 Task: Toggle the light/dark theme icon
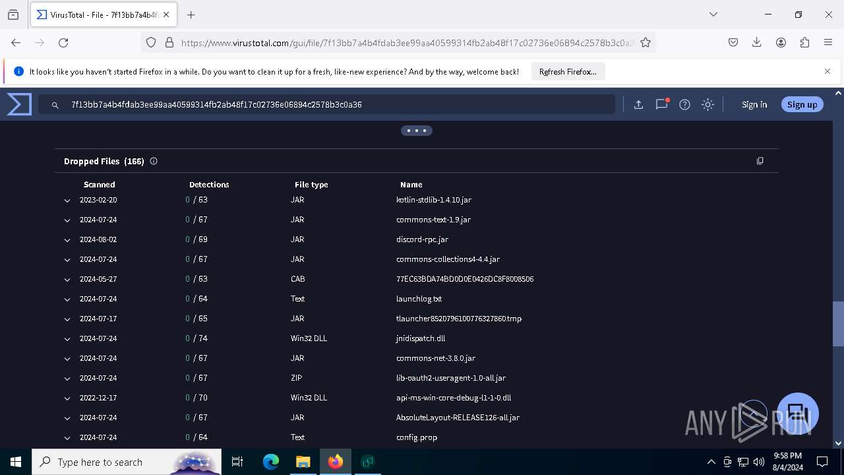708,104
